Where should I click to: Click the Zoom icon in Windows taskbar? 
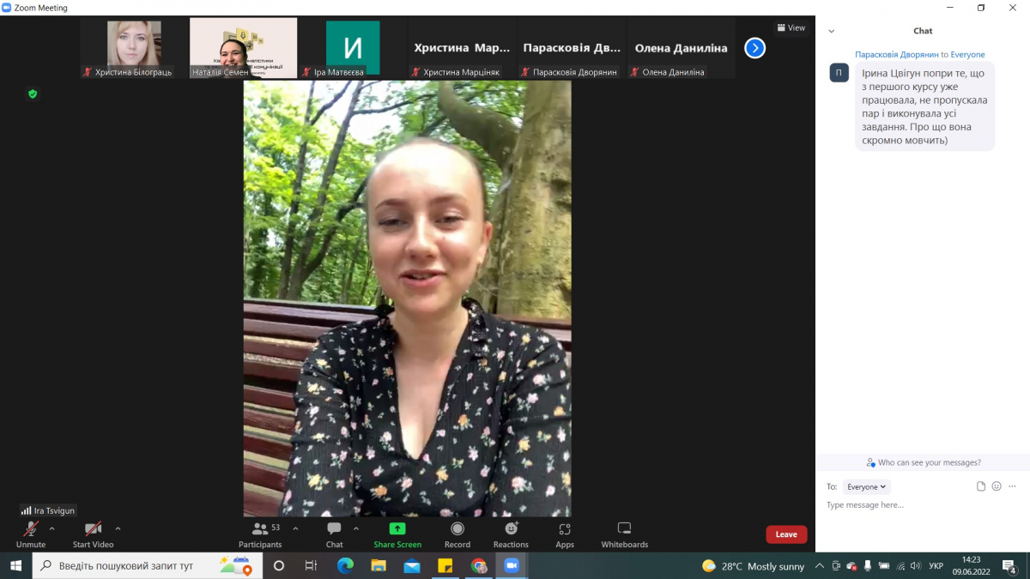512,566
